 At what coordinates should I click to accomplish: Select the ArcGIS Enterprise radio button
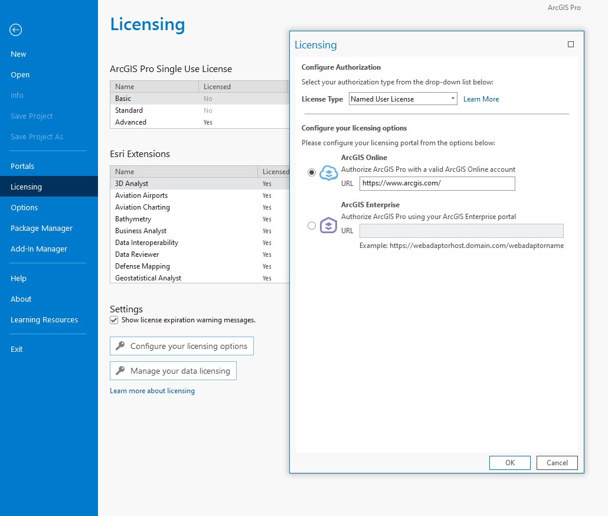(x=311, y=226)
